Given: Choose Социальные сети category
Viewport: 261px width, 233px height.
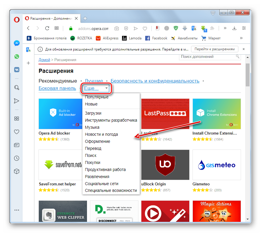Looking at the screenshot, I should 101,184.
